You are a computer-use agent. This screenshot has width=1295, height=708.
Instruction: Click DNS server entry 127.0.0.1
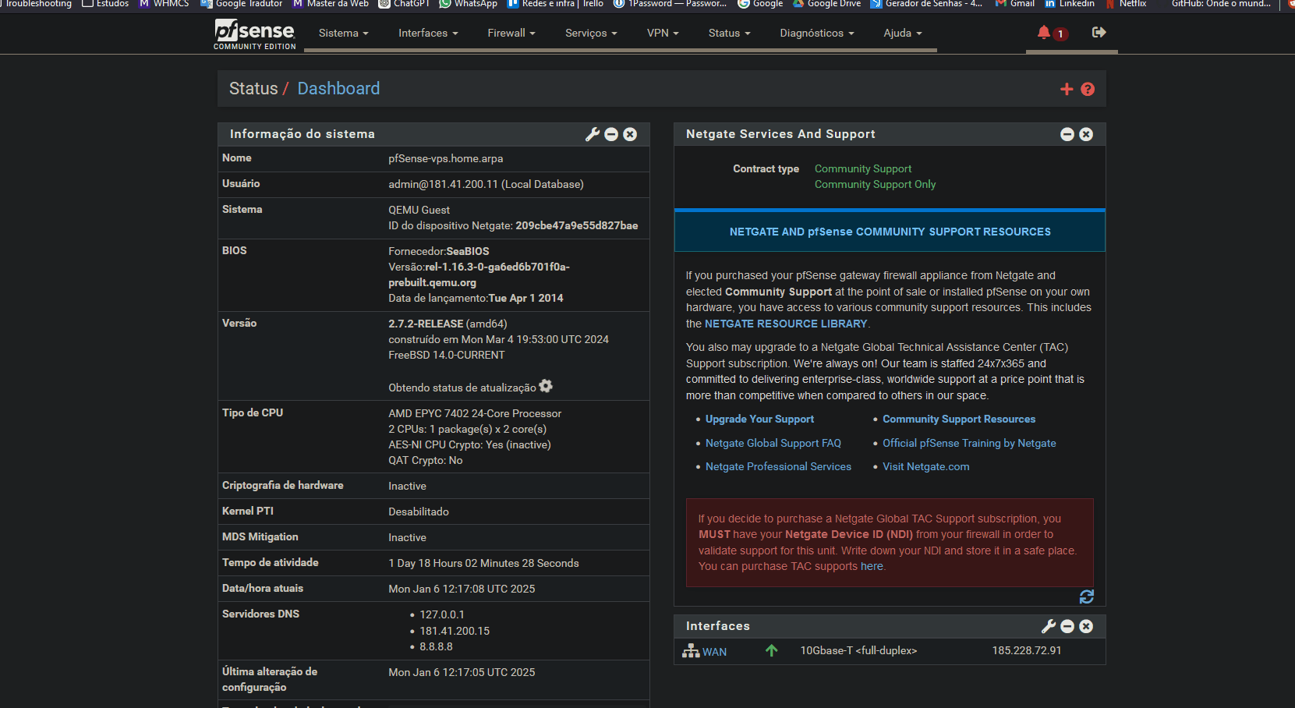click(442, 614)
